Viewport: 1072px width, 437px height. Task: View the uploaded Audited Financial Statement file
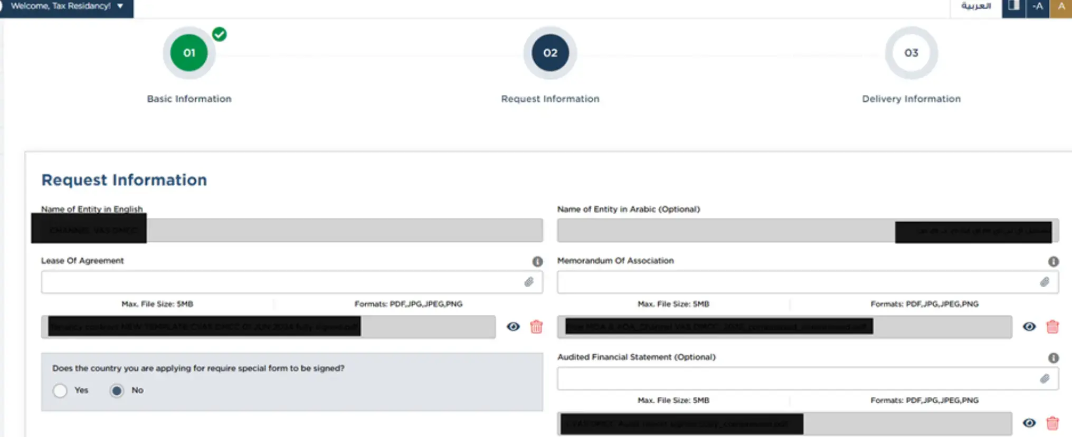[1029, 423]
